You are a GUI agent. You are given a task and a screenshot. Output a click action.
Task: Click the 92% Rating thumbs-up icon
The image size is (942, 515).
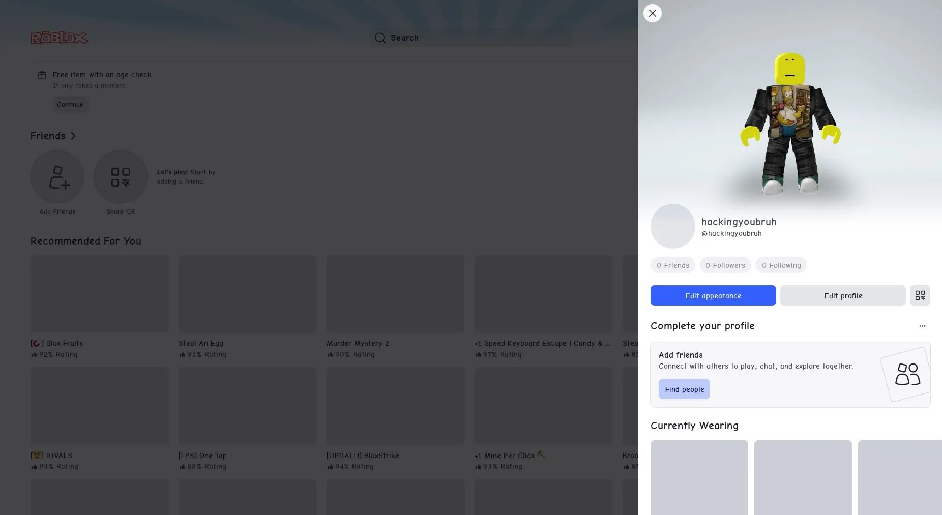pyautogui.click(x=34, y=354)
